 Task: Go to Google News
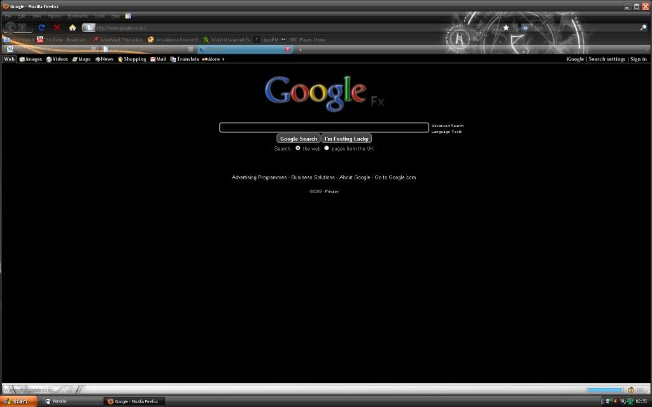pyautogui.click(x=104, y=59)
